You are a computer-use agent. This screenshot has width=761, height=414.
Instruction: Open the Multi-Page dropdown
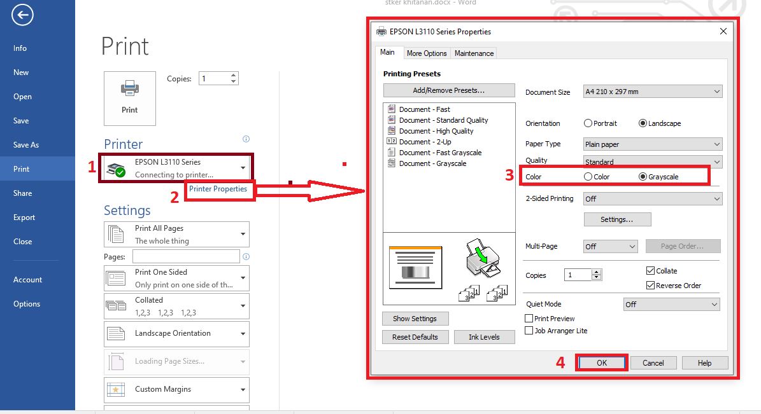[610, 246]
